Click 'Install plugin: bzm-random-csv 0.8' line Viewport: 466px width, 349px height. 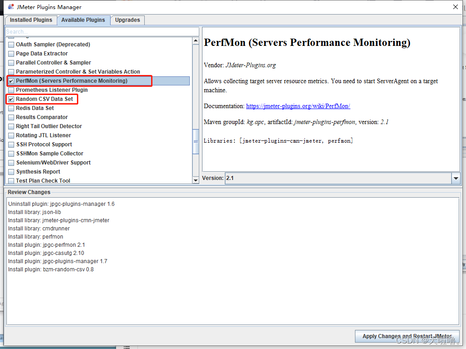(51, 269)
